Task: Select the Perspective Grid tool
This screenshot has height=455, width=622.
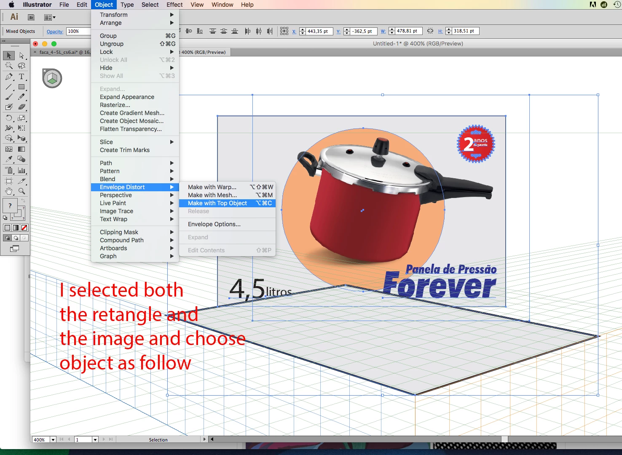Action: coord(21,138)
